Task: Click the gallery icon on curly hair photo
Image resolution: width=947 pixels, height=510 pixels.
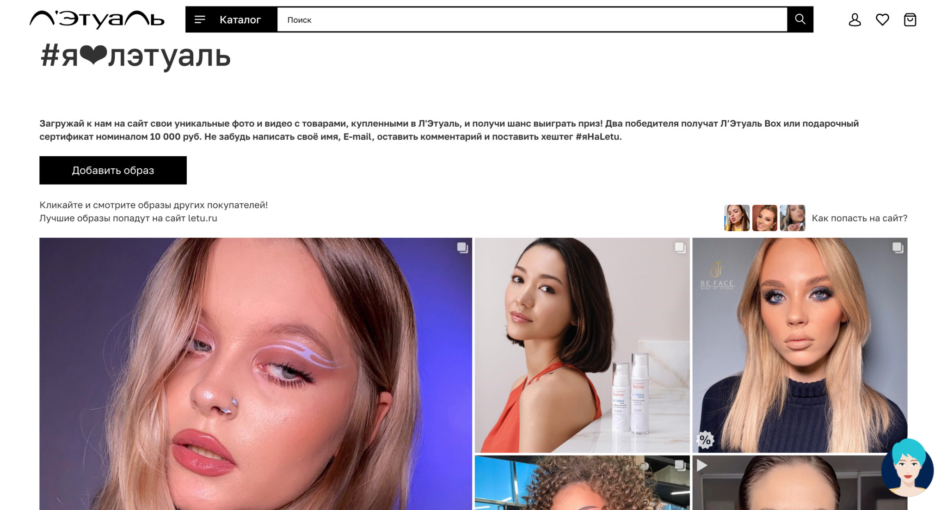Action: click(680, 465)
